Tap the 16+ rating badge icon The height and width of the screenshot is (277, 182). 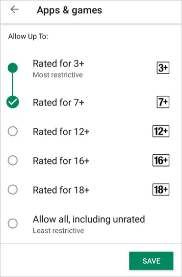[161, 161]
